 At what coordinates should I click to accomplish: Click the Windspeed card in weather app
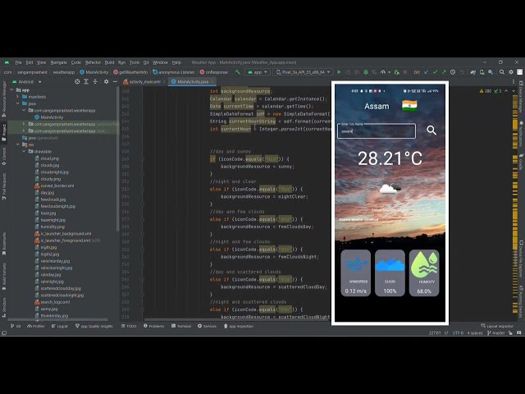(355, 273)
